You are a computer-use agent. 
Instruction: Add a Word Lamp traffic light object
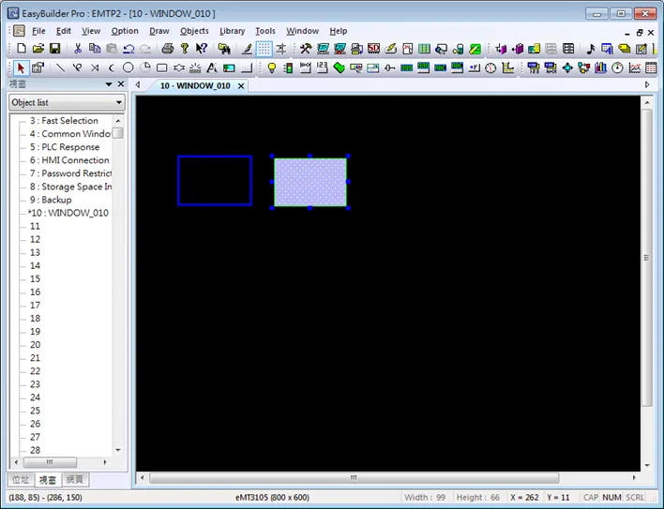pyautogui.click(x=288, y=67)
